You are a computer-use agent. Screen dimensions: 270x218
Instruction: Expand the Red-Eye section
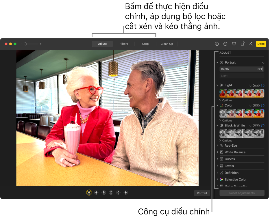click(217, 146)
